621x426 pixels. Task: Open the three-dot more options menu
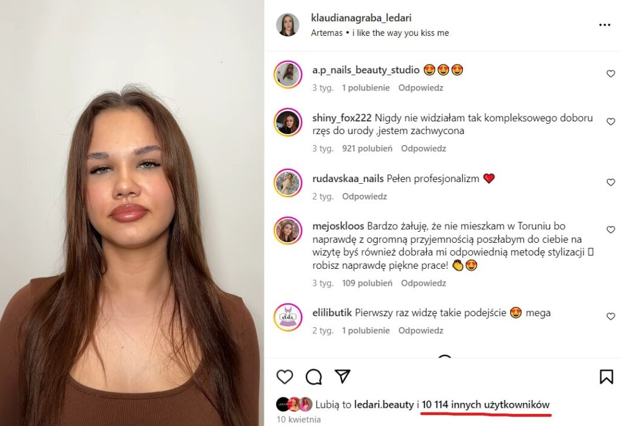[605, 25]
